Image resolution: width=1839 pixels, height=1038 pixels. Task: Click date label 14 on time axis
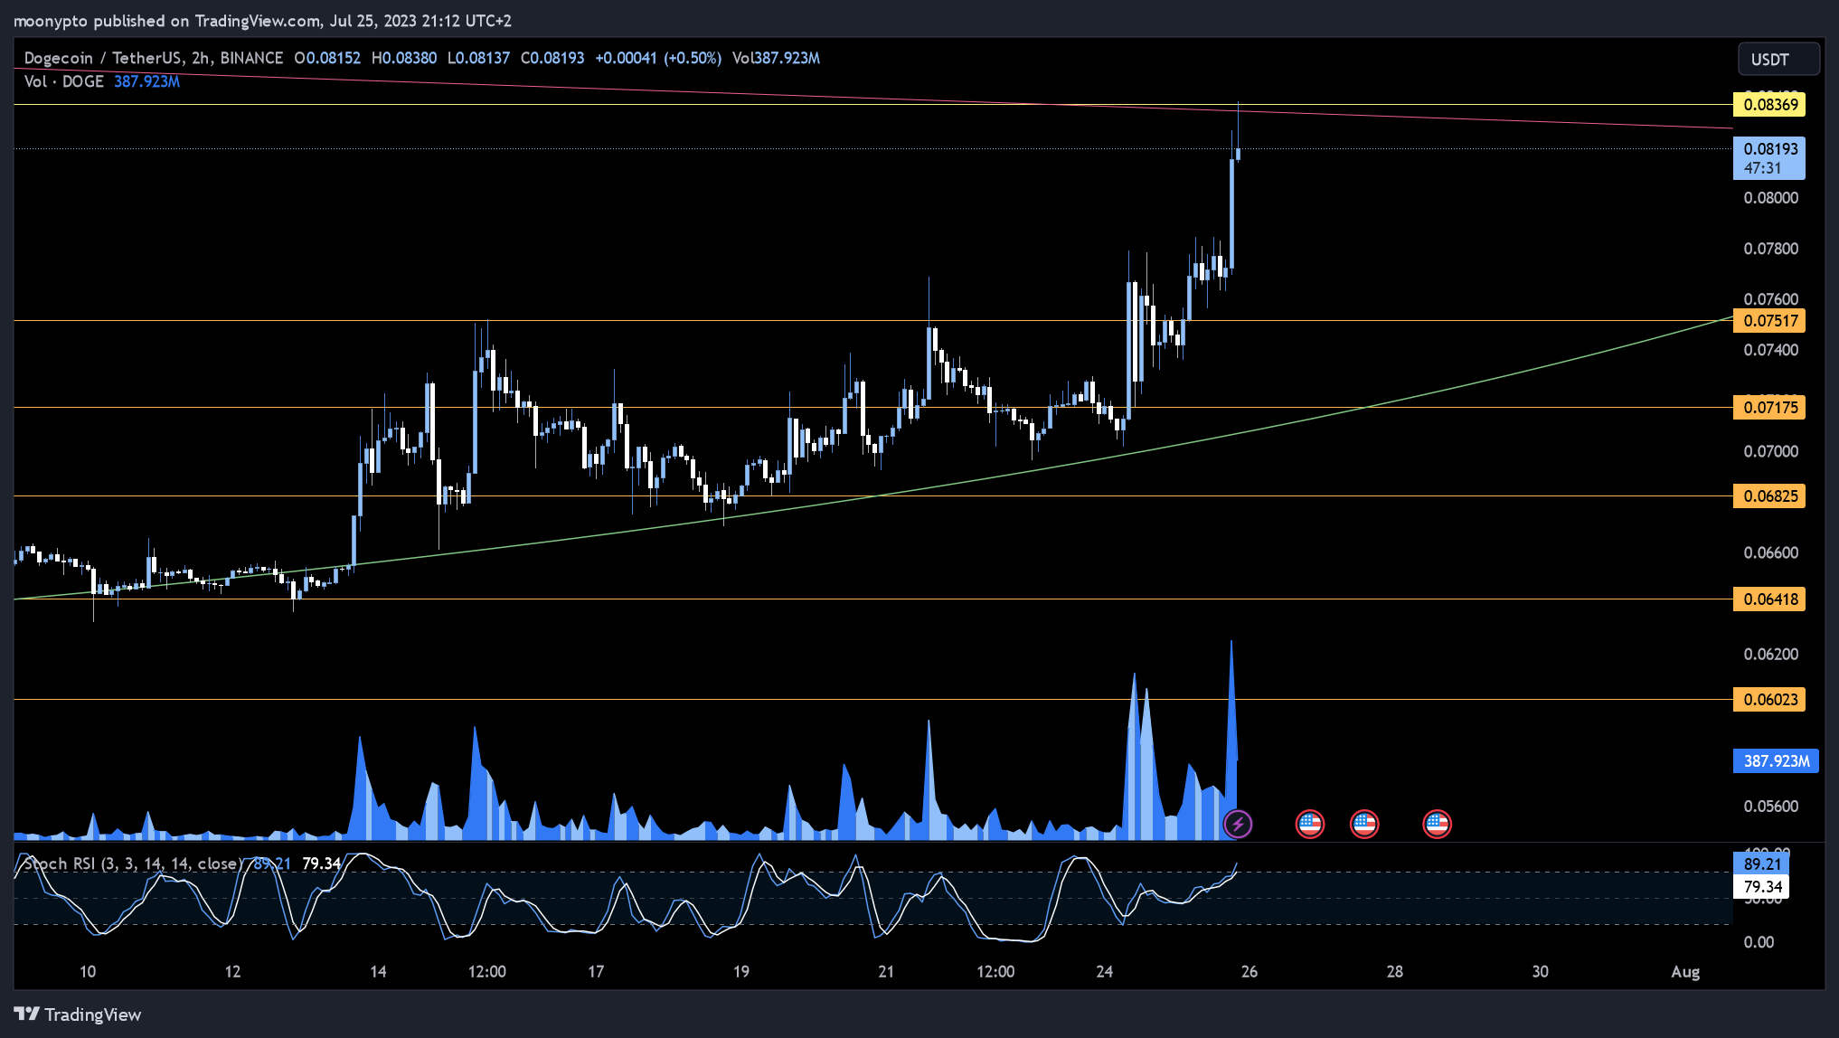click(x=378, y=971)
